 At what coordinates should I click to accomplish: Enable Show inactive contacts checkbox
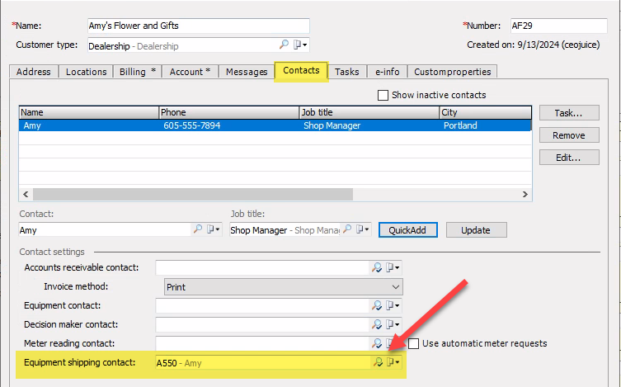coord(383,96)
